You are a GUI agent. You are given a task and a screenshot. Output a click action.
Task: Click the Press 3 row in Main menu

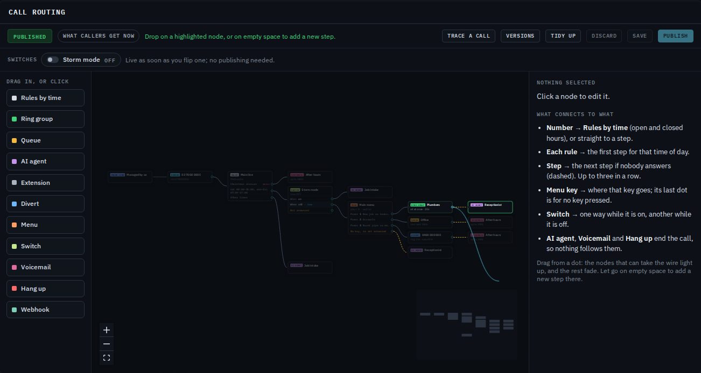370,226
